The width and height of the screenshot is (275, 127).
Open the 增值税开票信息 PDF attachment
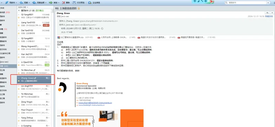point(196,37)
